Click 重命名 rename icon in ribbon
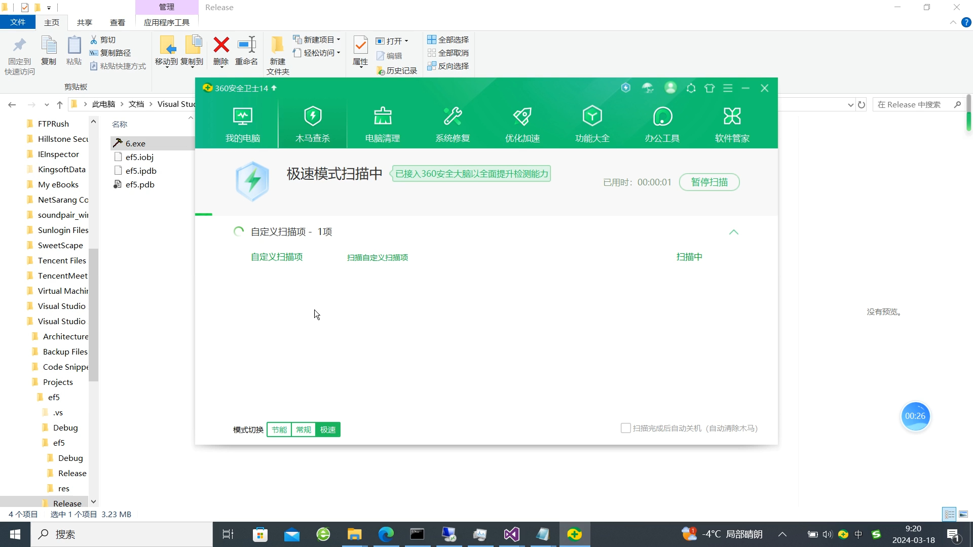 (x=247, y=51)
